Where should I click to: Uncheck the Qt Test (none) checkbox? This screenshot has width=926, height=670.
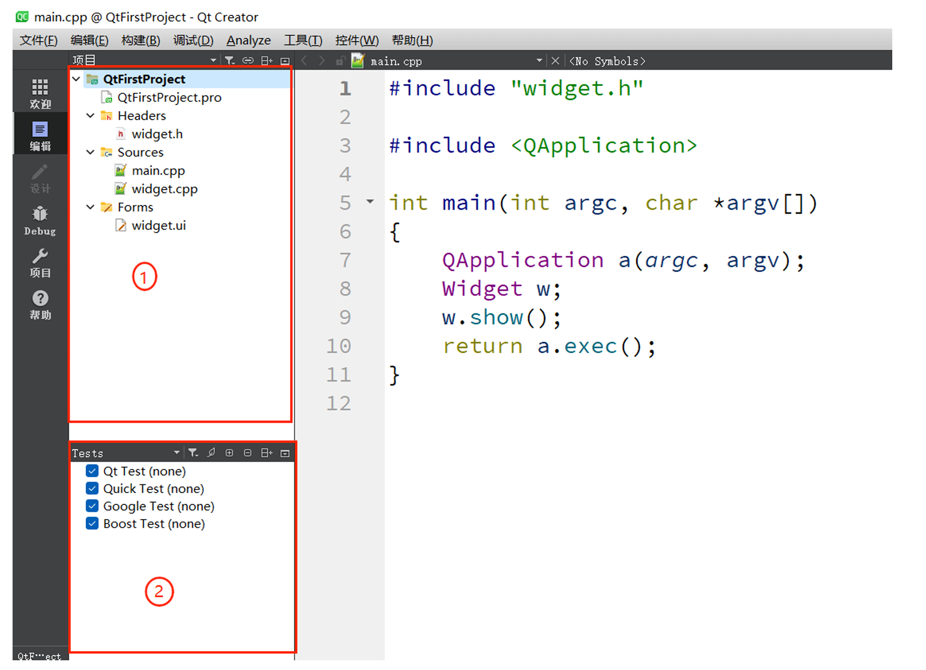click(92, 471)
